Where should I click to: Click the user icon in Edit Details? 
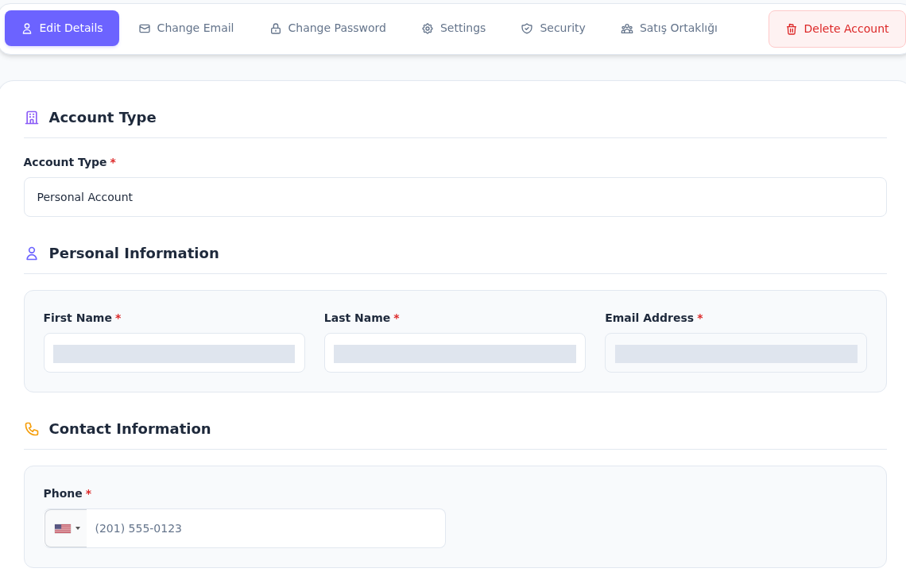26,29
